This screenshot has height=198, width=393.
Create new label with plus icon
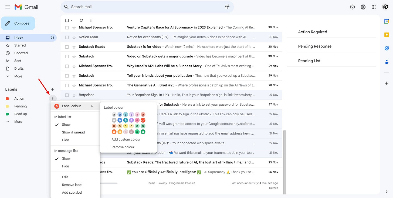click(x=52, y=89)
